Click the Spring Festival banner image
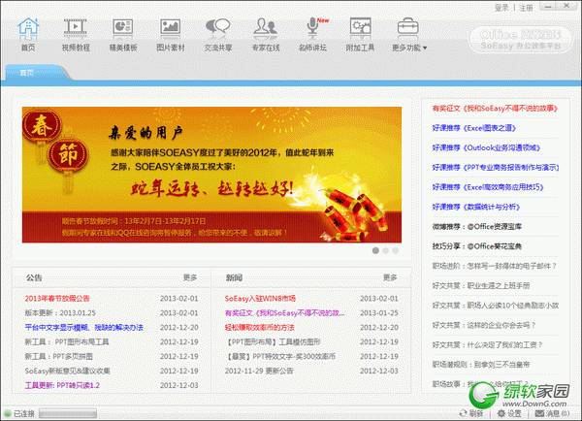 [x=211, y=175]
